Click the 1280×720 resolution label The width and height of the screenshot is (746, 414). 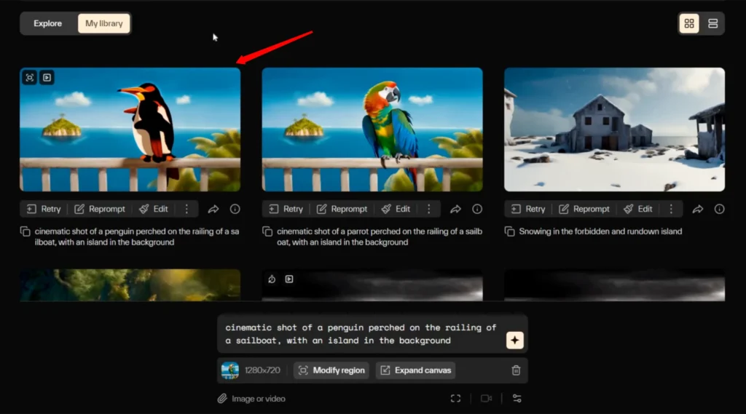point(262,370)
